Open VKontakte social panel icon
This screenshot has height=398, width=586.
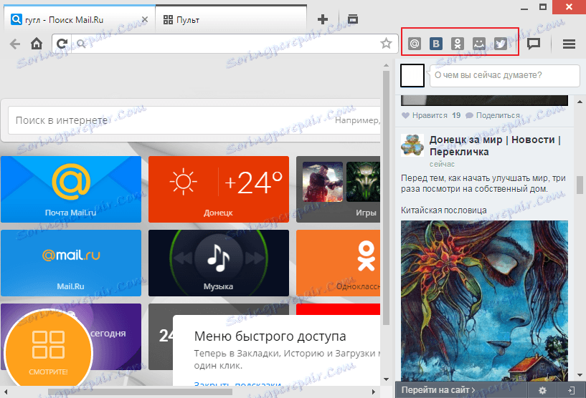[x=436, y=44]
